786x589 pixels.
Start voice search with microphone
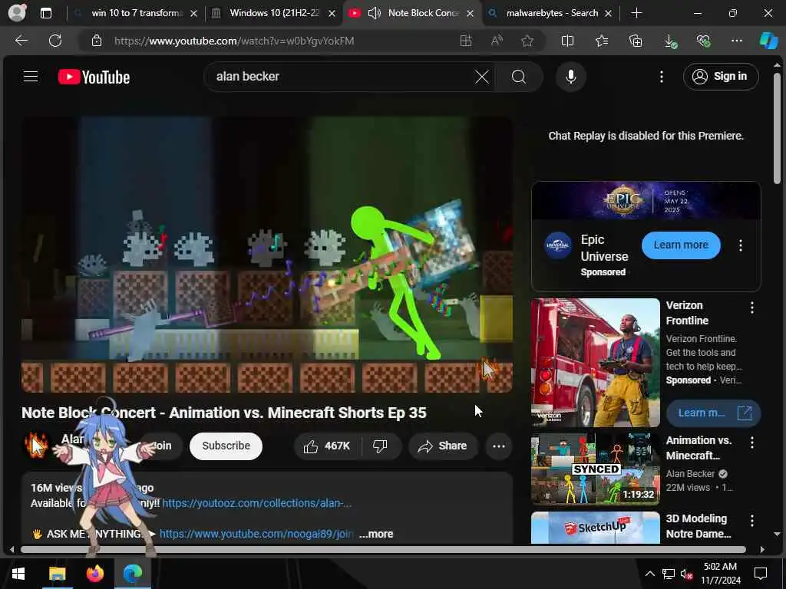click(570, 77)
